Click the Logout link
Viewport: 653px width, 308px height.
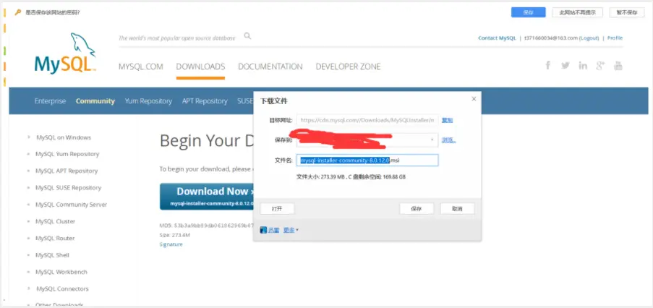click(x=589, y=38)
